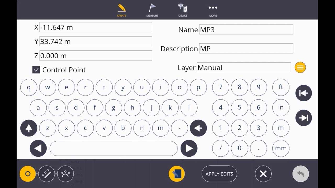Image resolution: width=335 pixels, height=188 pixels.
Task: Select the Z coordinate field
Action: [96, 55]
